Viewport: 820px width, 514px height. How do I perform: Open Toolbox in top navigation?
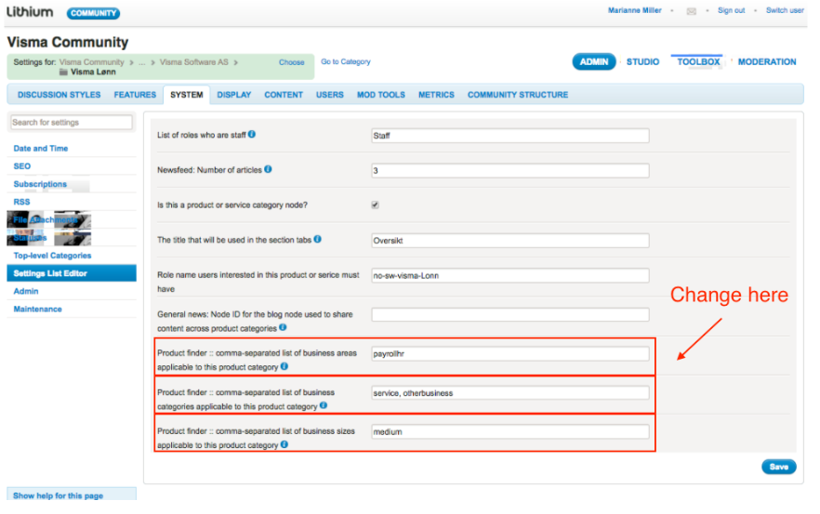pyautogui.click(x=698, y=61)
